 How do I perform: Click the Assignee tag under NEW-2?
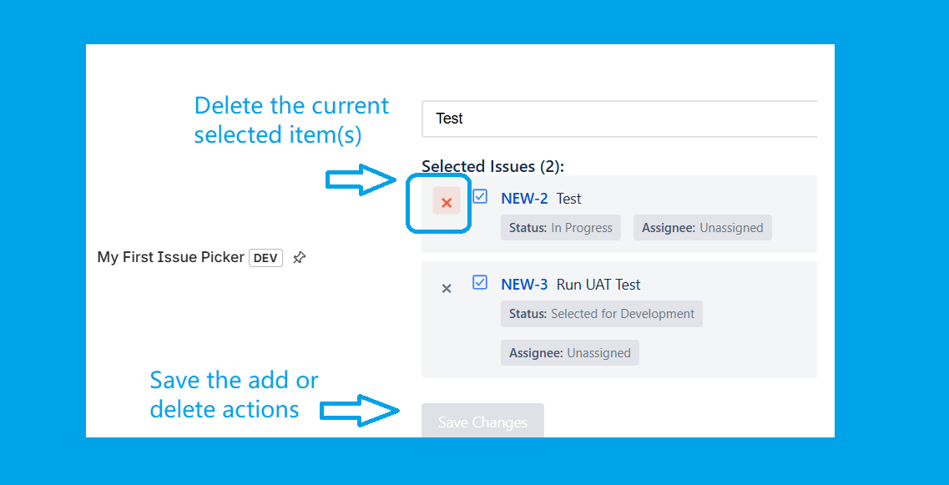coord(702,228)
